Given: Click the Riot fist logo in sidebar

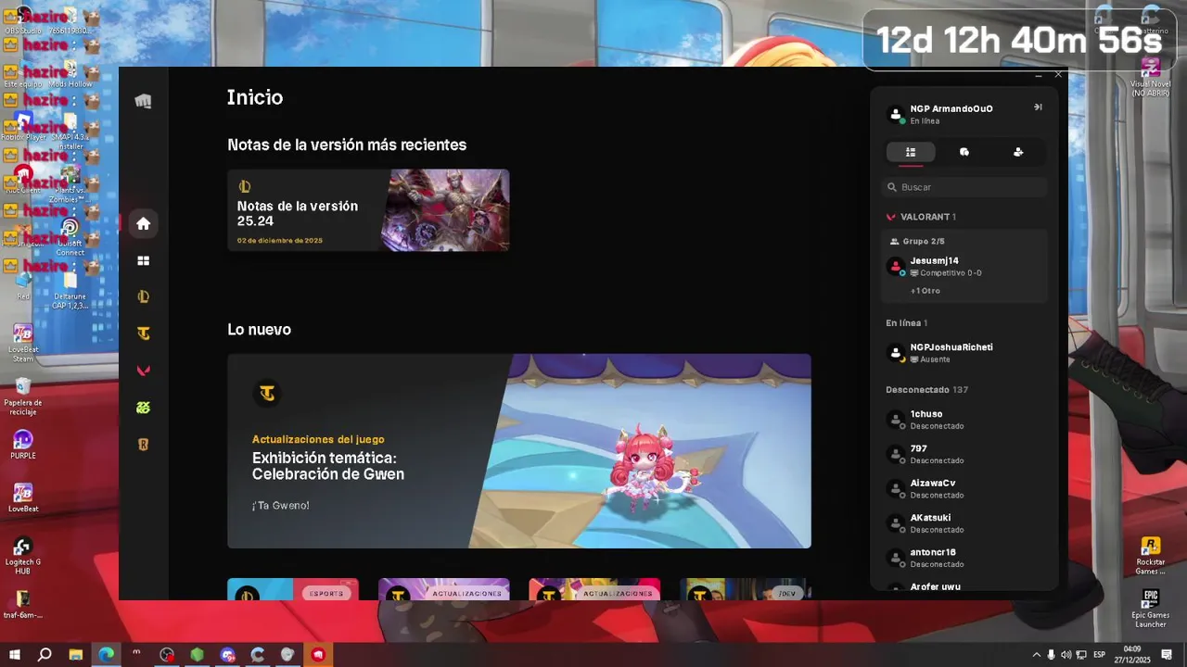Looking at the screenshot, I should point(143,101).
